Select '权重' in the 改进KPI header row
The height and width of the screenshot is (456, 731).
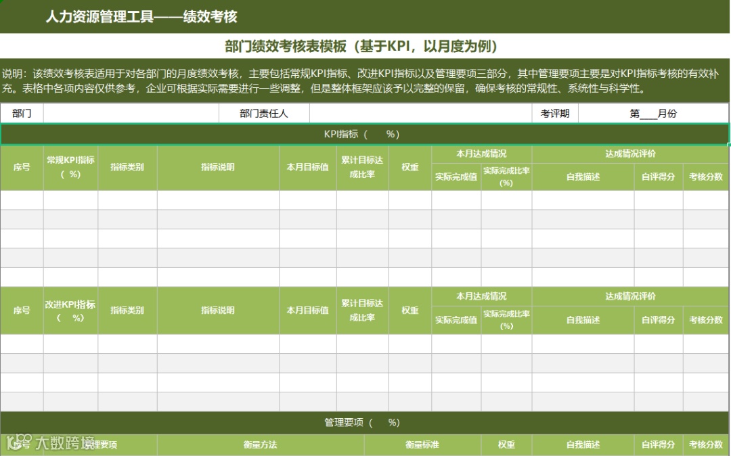click(409, 311)
